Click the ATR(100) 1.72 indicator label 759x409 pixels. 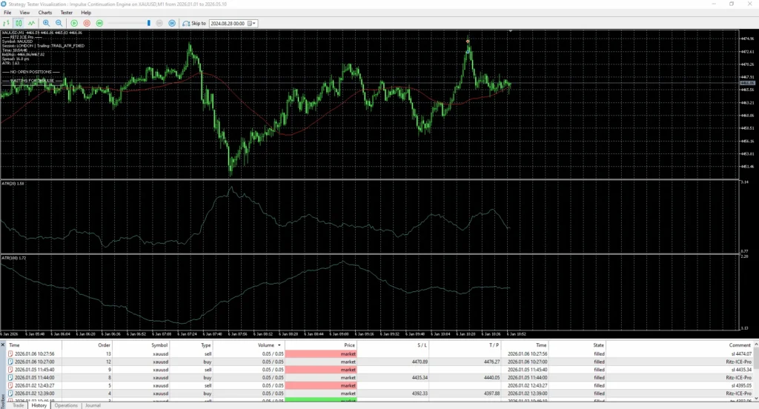coord(13,258)
